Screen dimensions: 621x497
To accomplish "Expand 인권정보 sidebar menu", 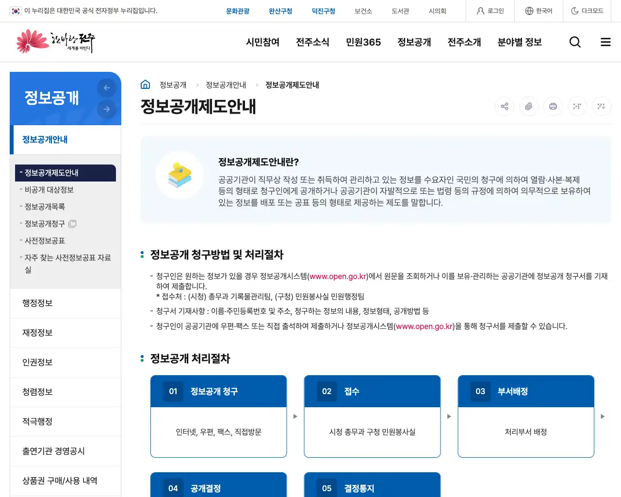I will [x=65, y=362].
